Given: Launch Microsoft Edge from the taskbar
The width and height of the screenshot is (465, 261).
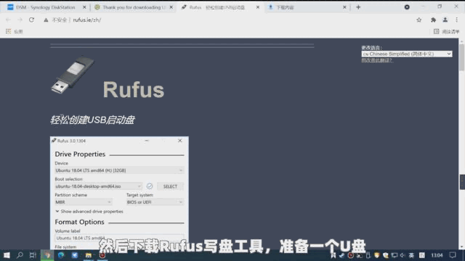Looking at the screenshot, I should coord(61,255).
